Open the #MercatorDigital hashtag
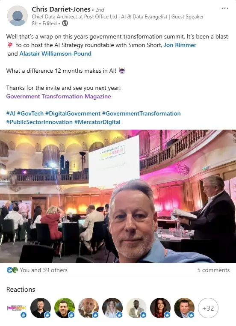 [x=97, y=122]
